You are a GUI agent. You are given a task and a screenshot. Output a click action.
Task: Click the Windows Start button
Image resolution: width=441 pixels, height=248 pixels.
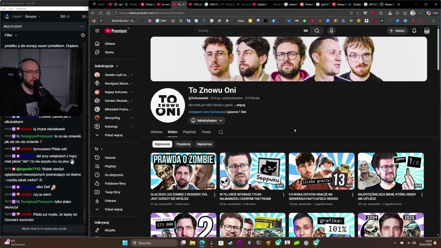[x=125, y=243]
